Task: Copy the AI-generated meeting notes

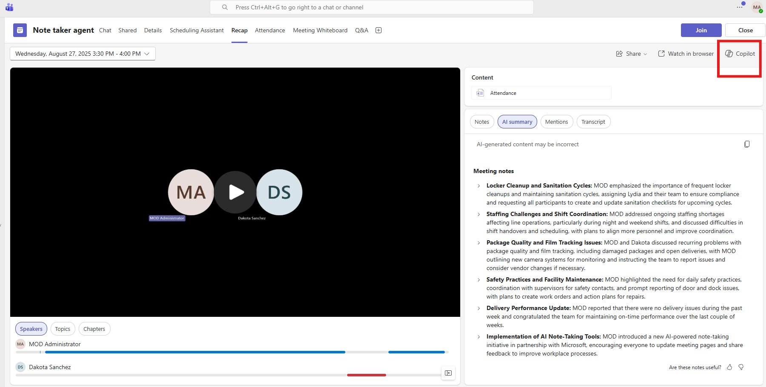Action: coord(747,144)
